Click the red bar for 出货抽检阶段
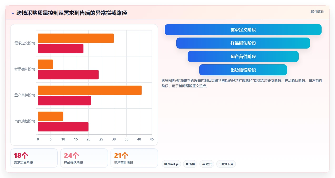335x178 pixels. click(63, 127)
